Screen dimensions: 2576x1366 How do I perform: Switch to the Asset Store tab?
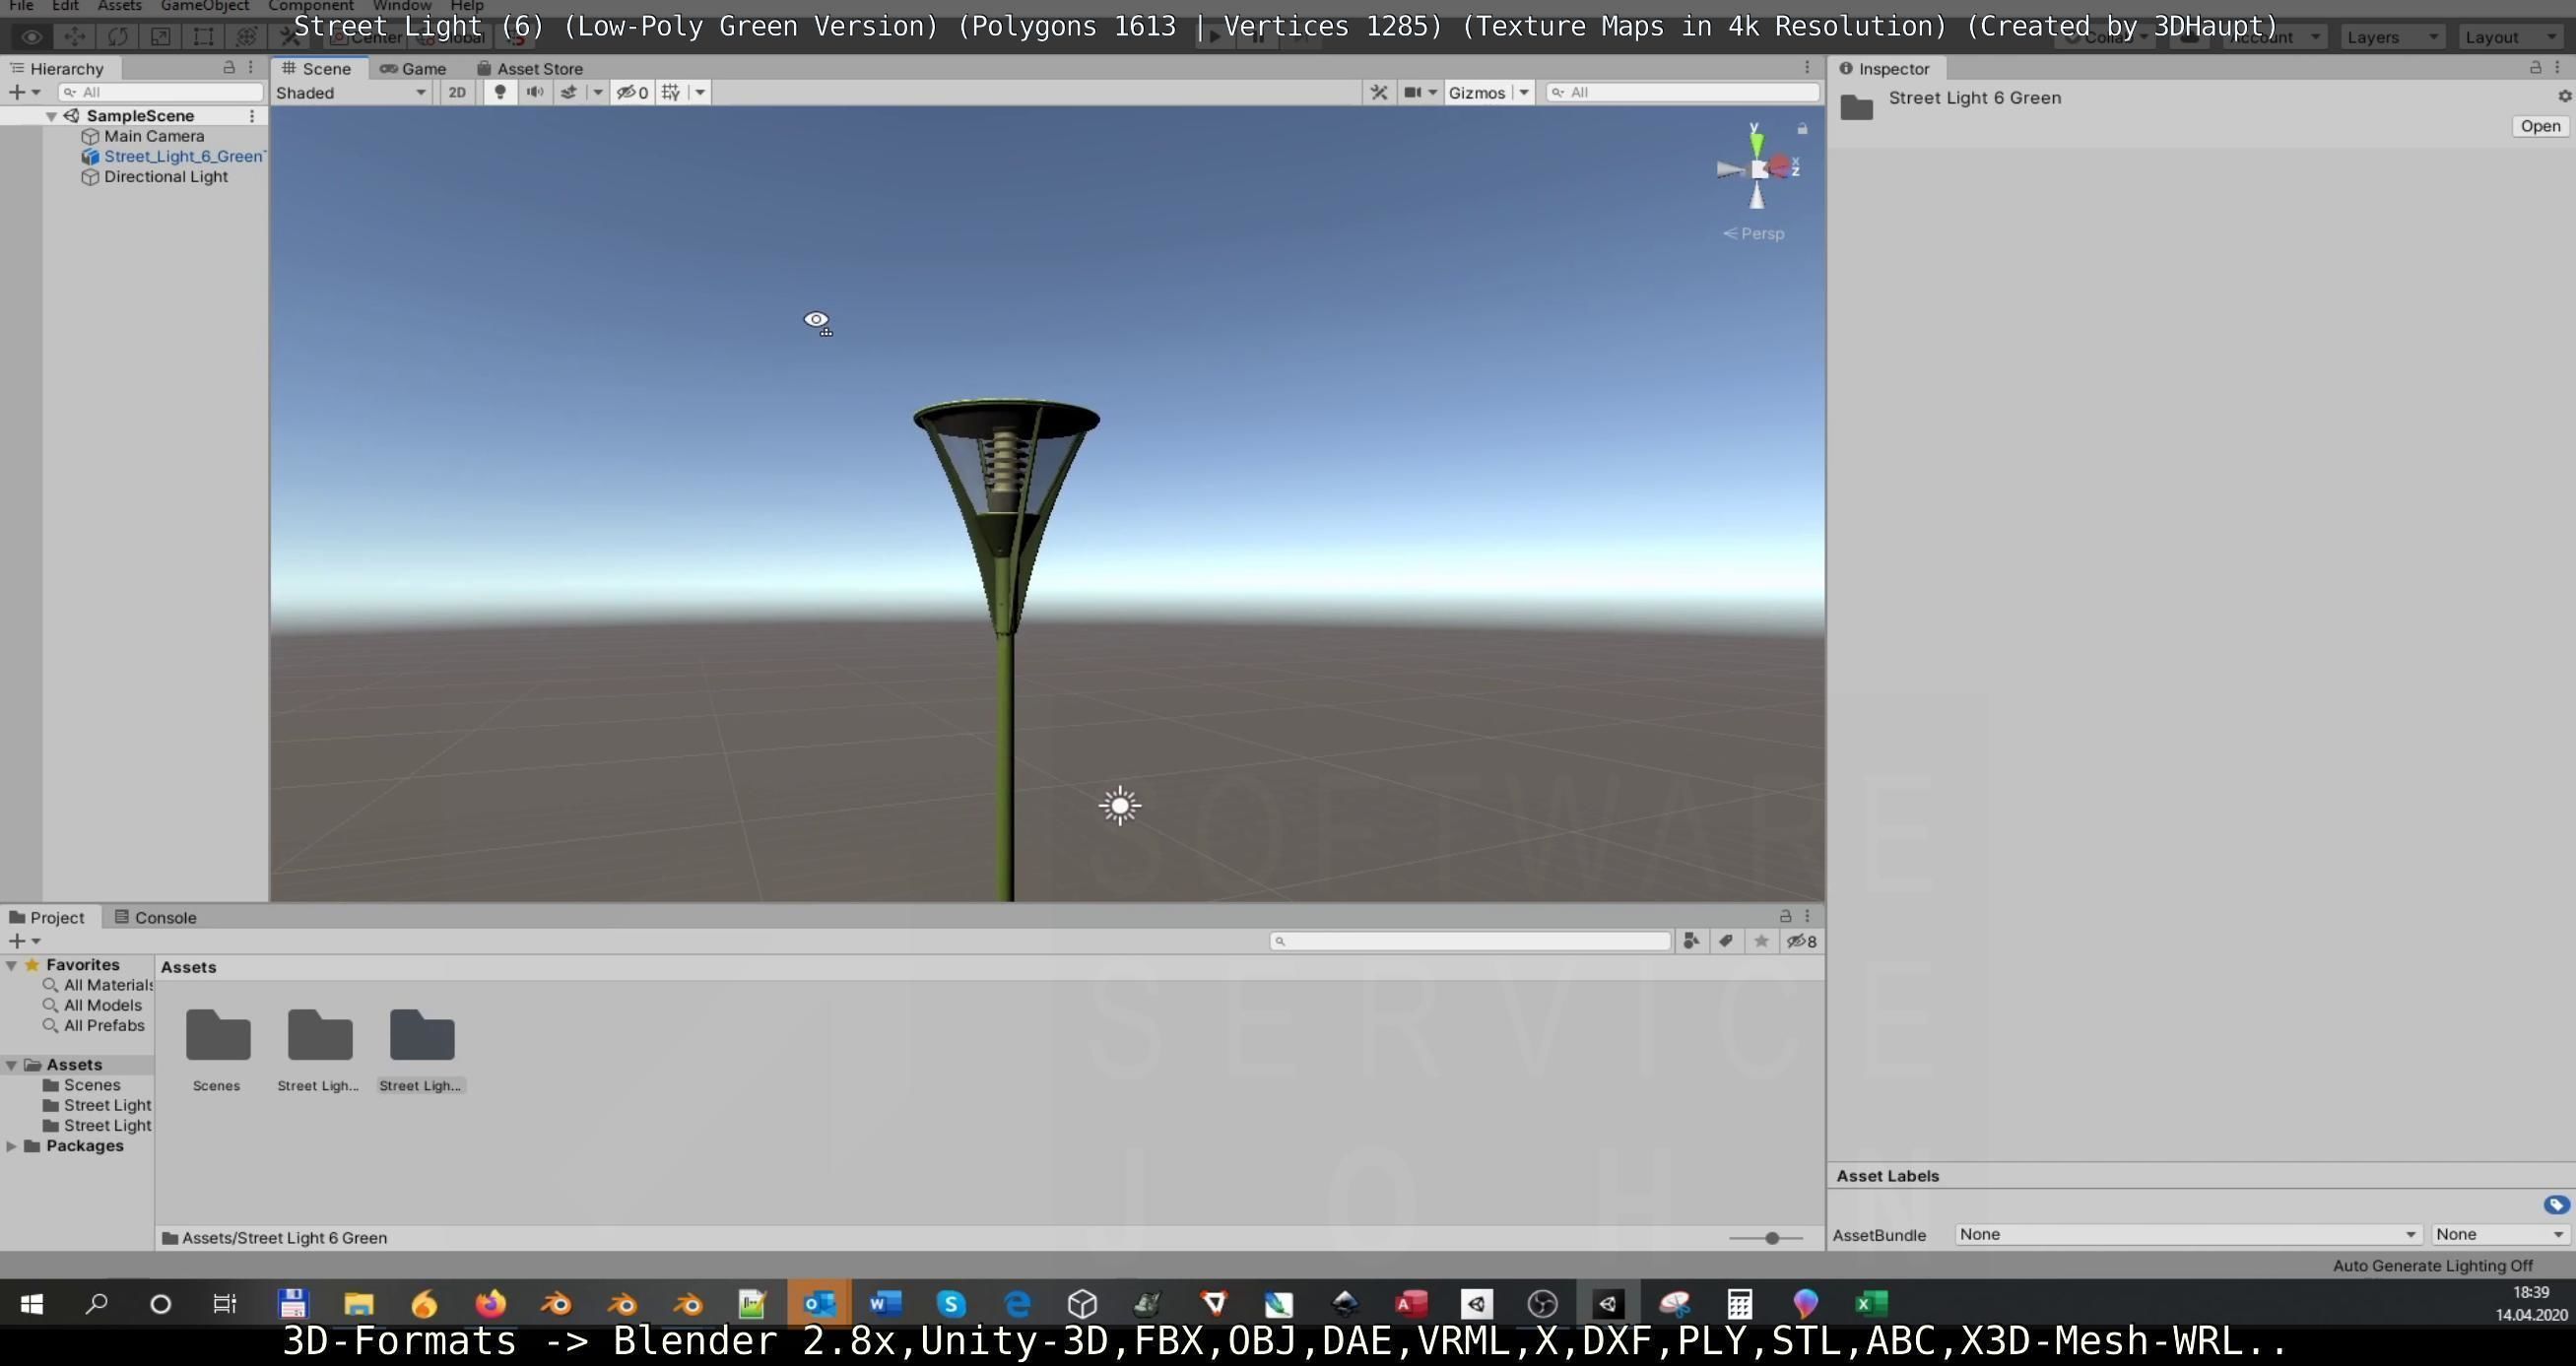coord(530,68)
